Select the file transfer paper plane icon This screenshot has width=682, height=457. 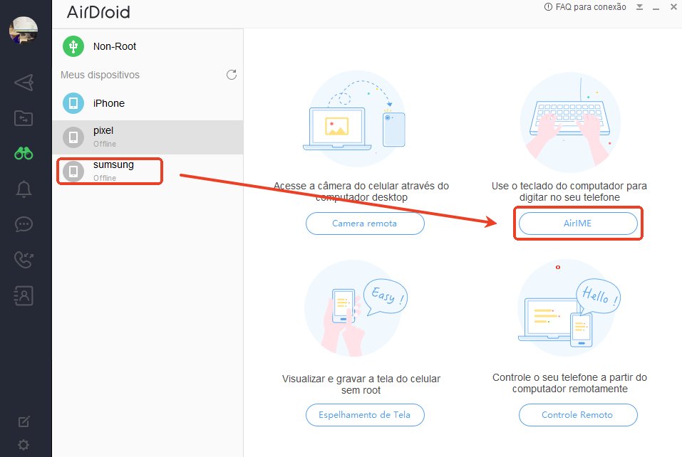24,82
